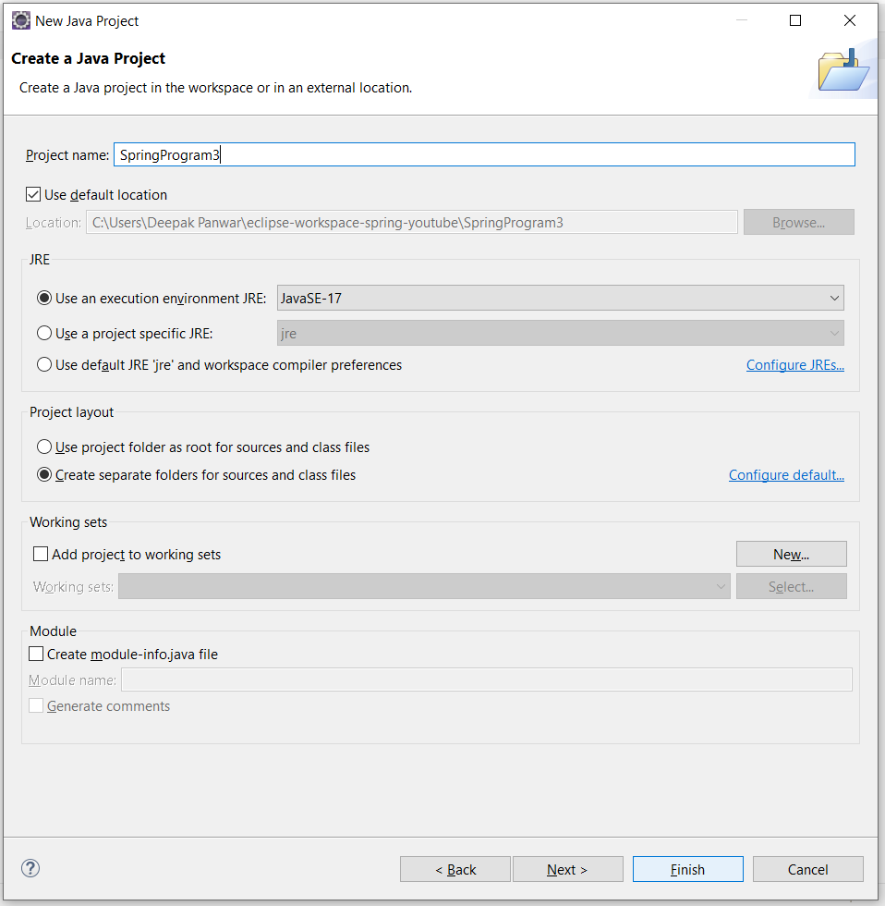885x906 pixels.
Task: Enable Add project to working sets
Action: [41, 554]
